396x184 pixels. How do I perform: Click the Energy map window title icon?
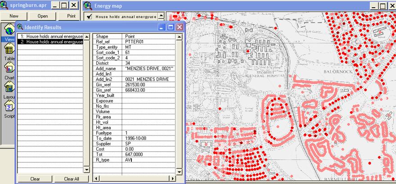tap(88, 5)
